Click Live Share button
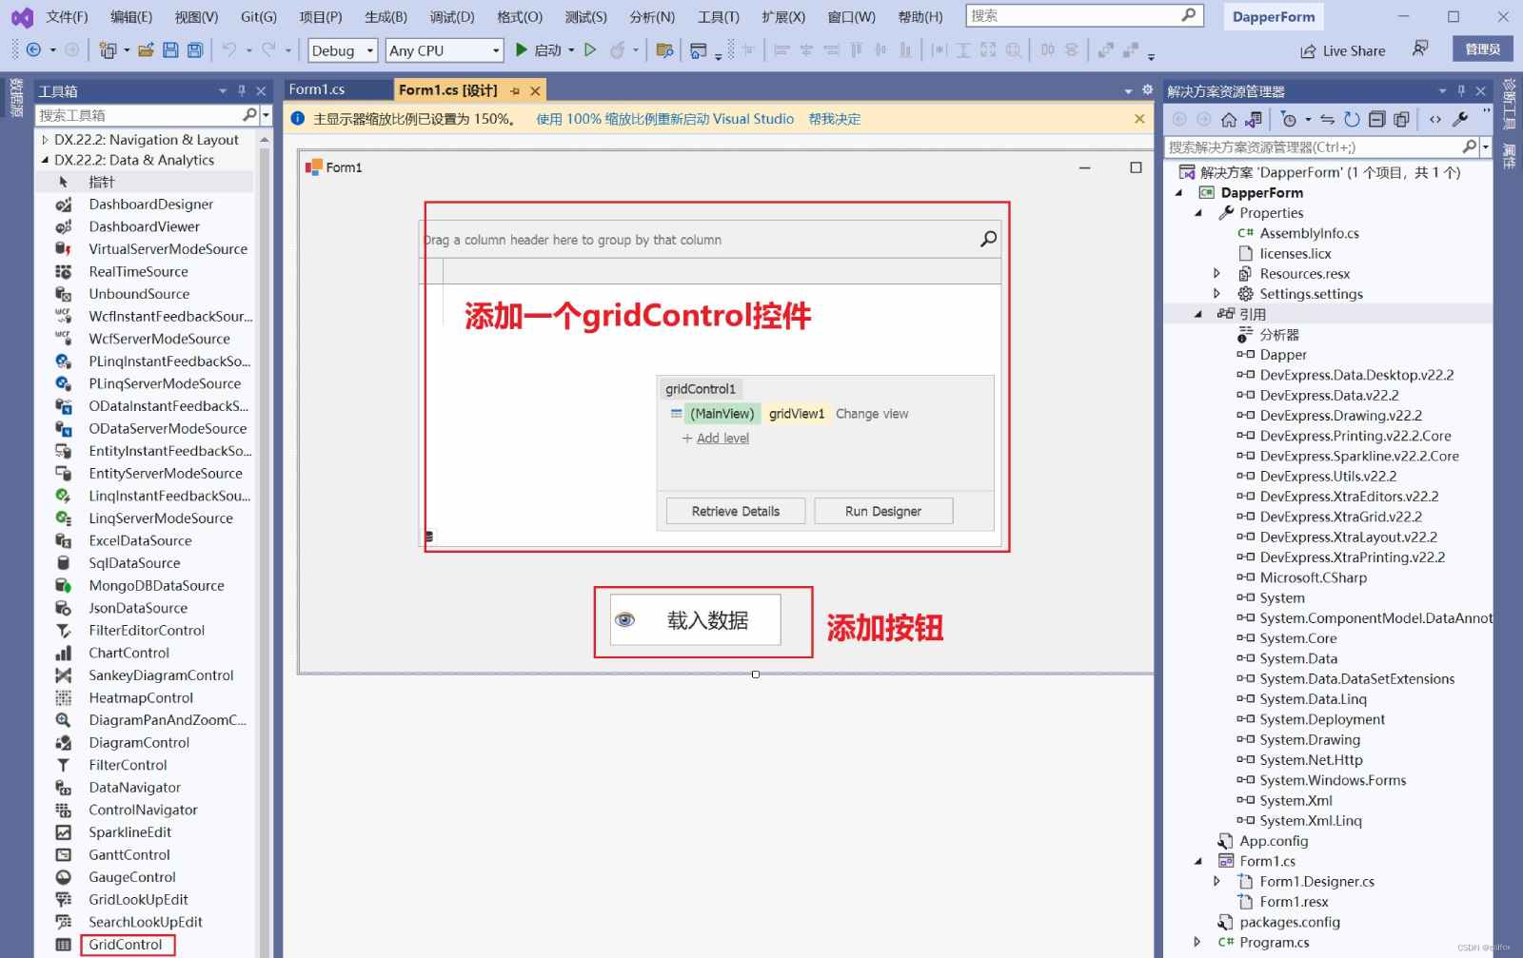 [x=1343, y=50]
